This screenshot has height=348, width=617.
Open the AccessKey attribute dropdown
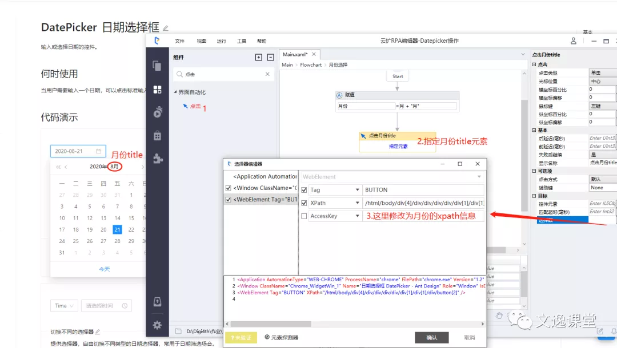(x=358, y=216)
